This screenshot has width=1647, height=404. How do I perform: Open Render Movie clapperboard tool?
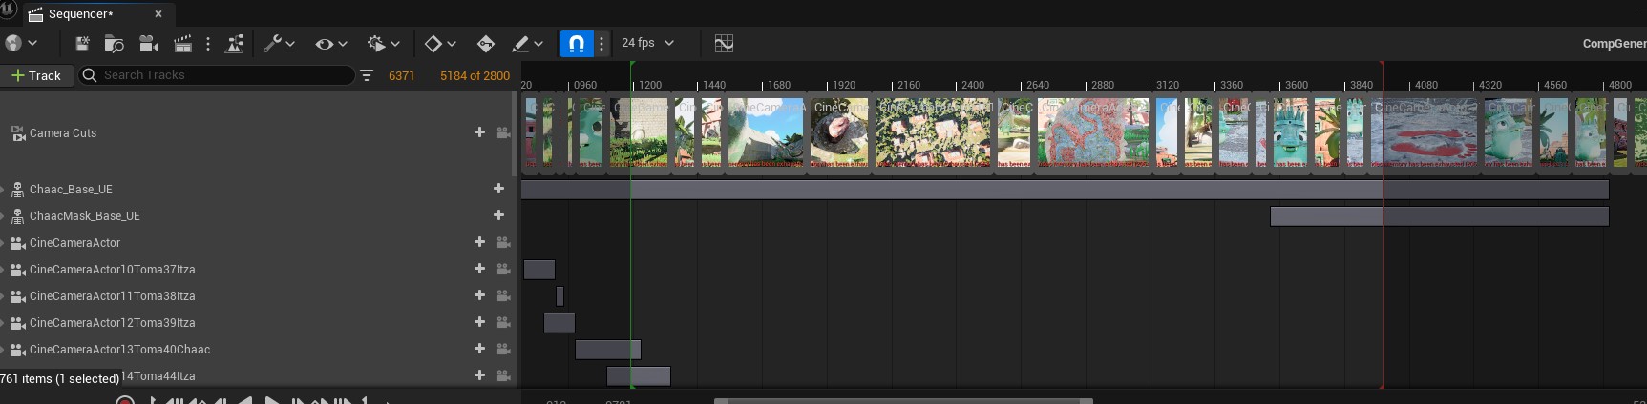pyautogui.click(x=183, y=43)
